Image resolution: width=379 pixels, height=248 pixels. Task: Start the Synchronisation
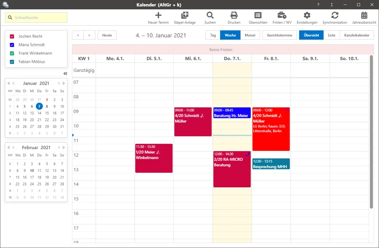point(335,17)
